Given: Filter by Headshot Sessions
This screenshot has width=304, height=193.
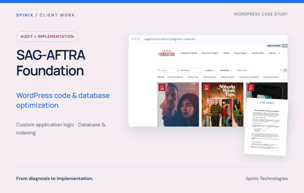Looking at the screenshot, I should [x=227, y=77].
